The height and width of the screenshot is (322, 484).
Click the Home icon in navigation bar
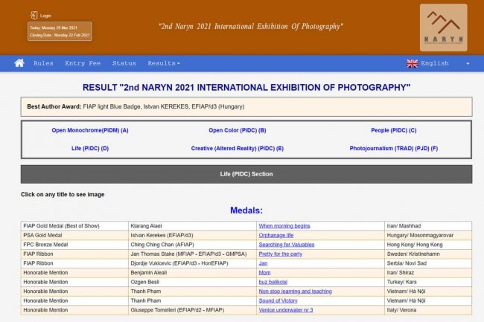19,63
